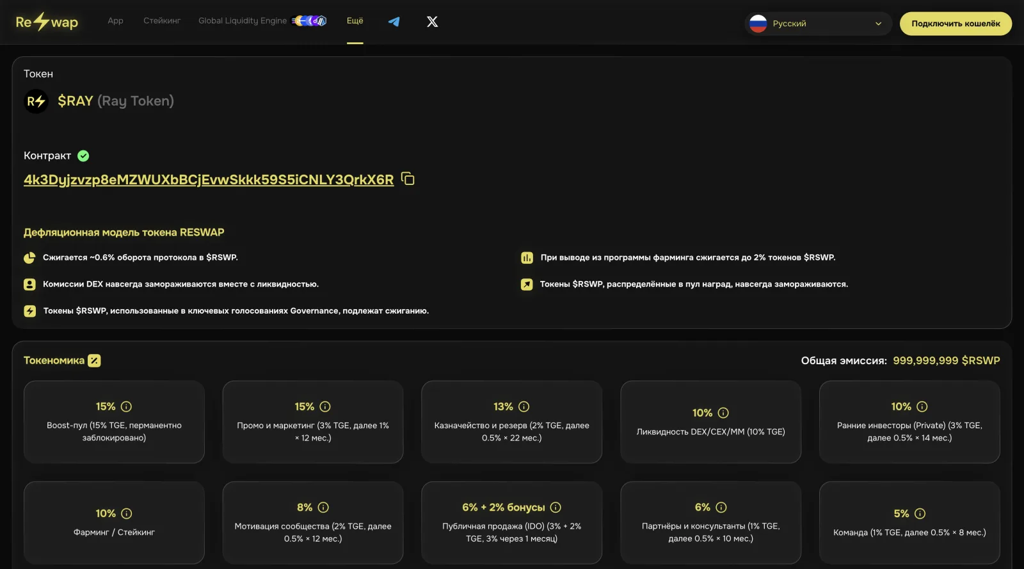Show info for 10% Ранние инвесторы

pos(922,406)
